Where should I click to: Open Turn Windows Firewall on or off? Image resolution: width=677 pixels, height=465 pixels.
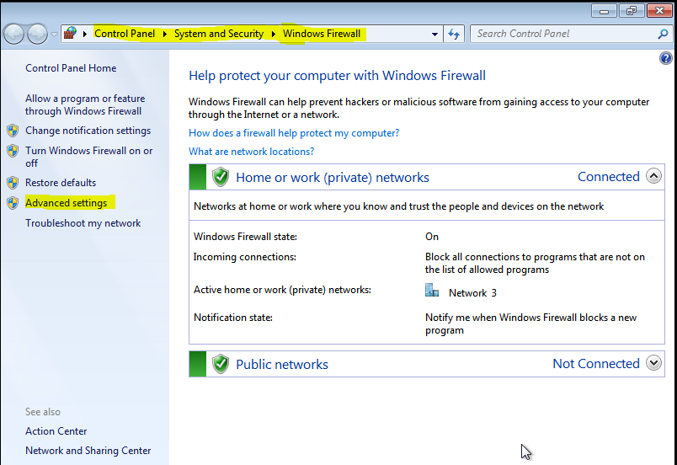[89, 158]
